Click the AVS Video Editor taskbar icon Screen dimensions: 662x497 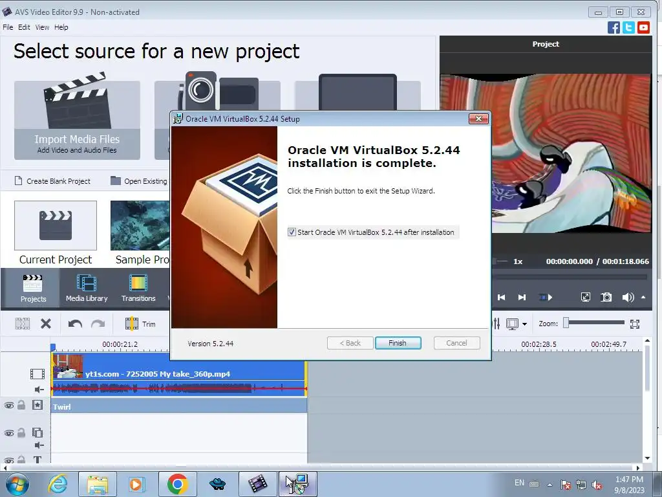(x=258, y=484)
